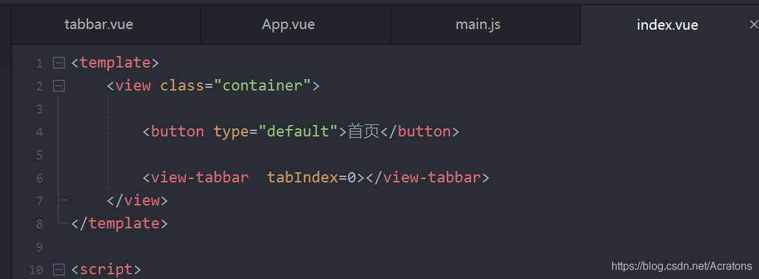Viewport: 759px width, 279px height.
Task: Click the "default" type string value
Action: tap(298, 132)
